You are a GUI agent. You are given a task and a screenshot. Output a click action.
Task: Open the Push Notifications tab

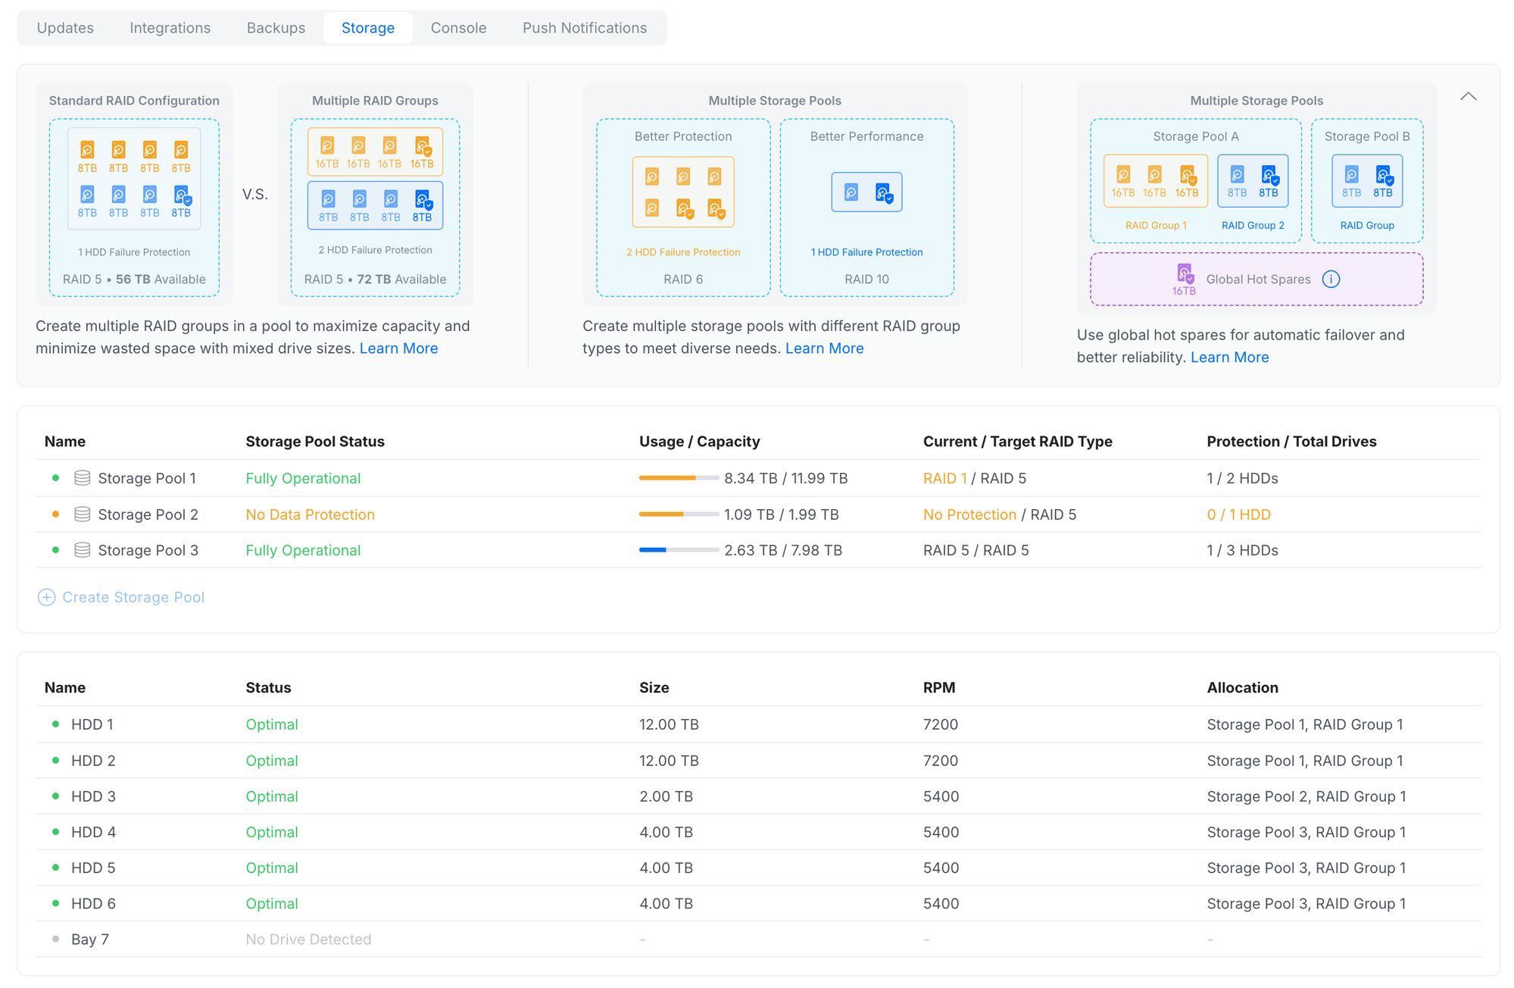point(584,28)
